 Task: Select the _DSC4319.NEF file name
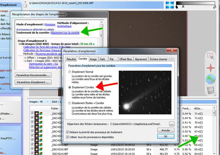point(60,150)
